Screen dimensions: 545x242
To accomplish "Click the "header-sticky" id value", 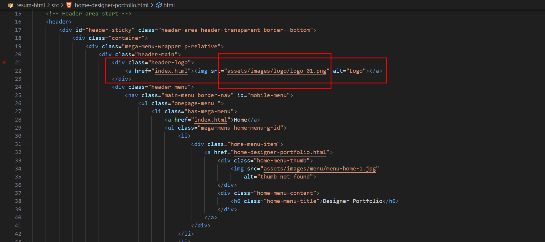I will tap(110, 30).
